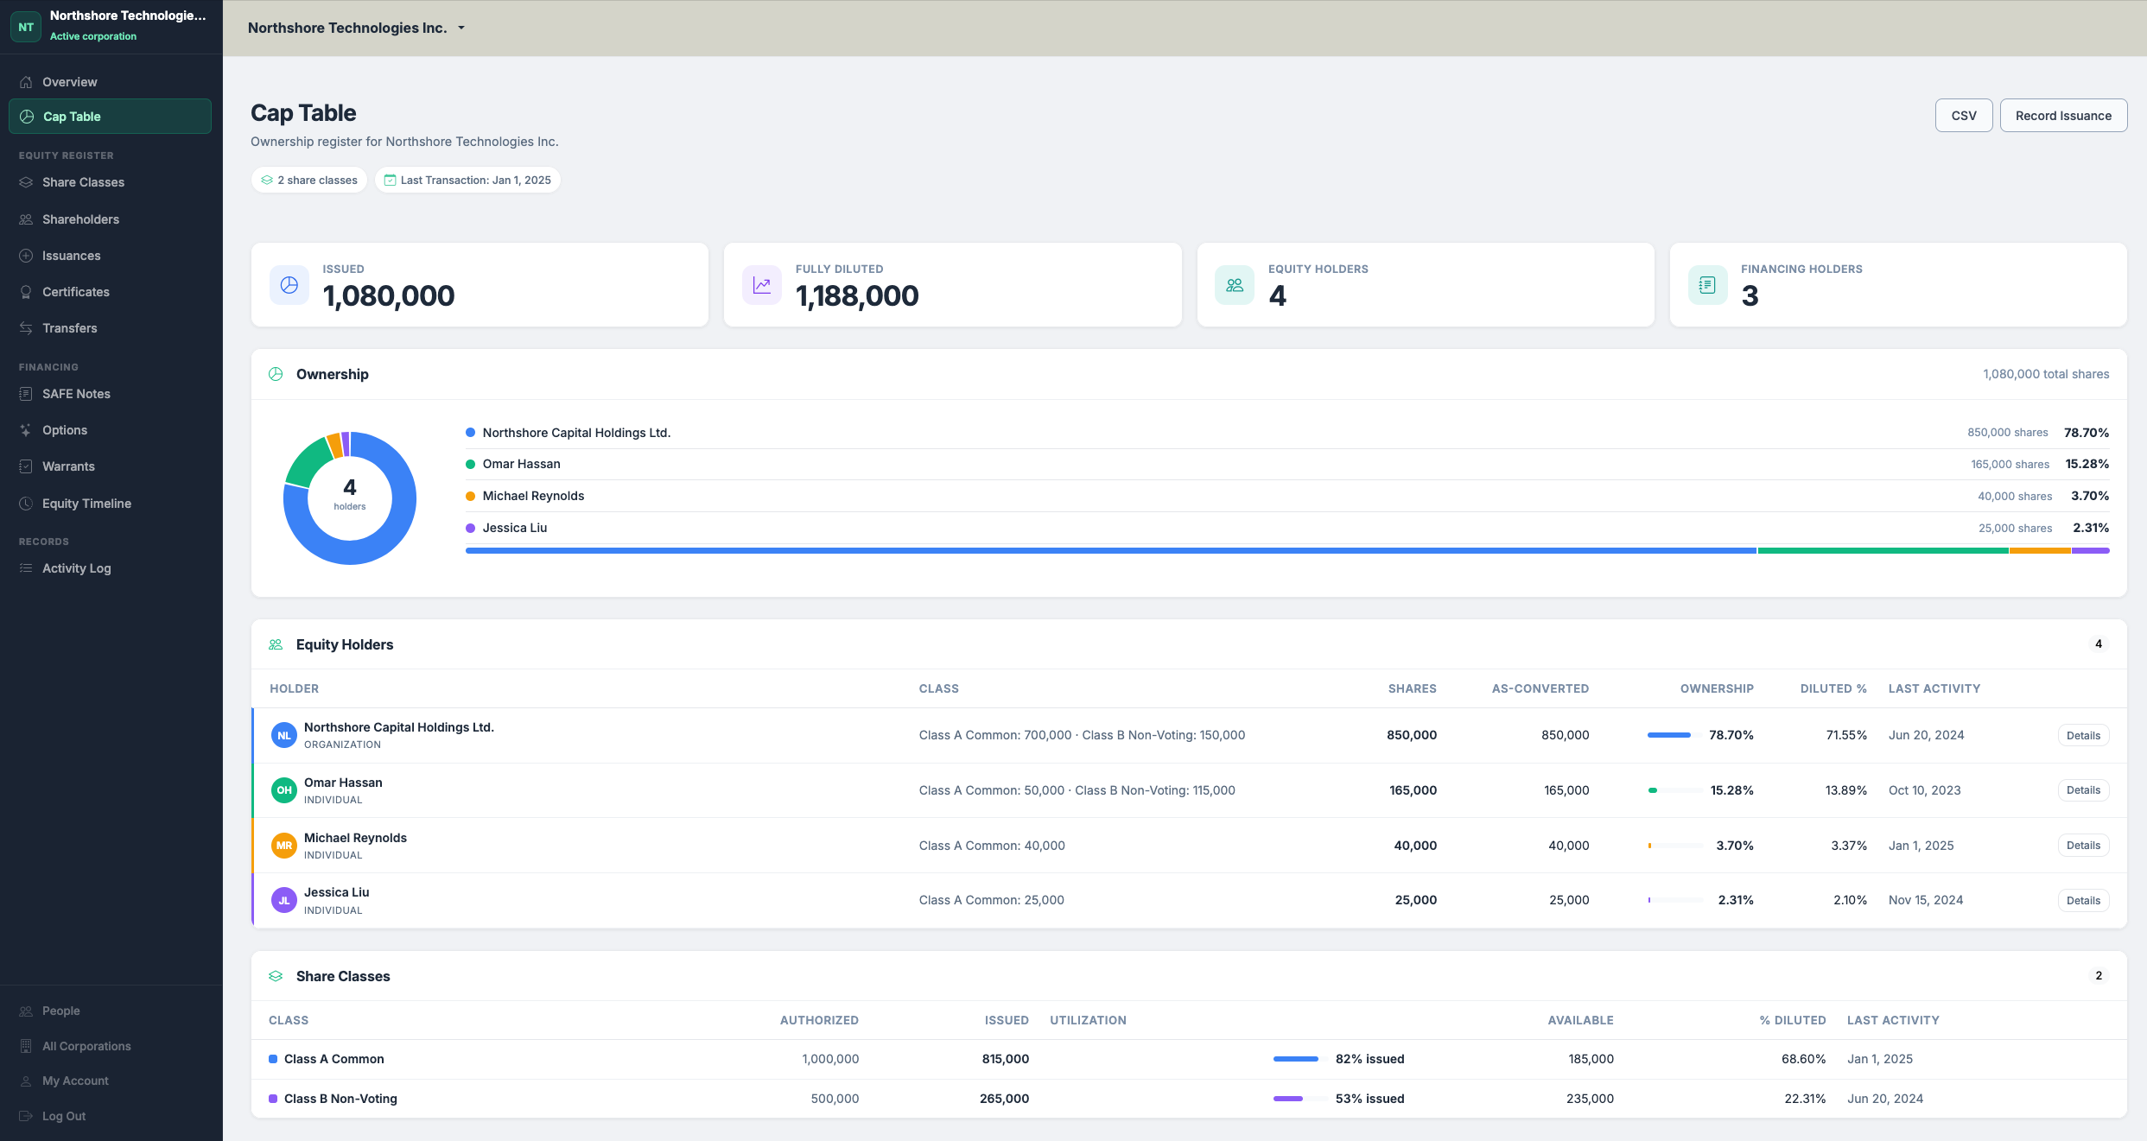Click the Transfers arrows icon in sidebar
2147x1141 pixels.
tap(26, 328)
